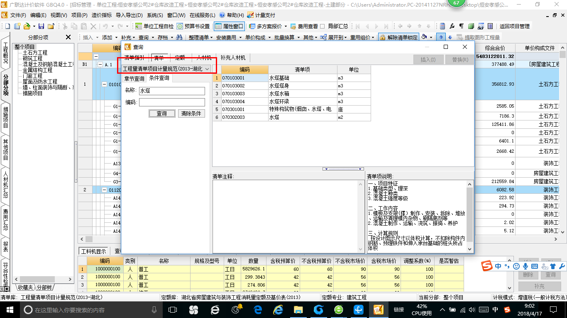Click the 分部树 bottom tab

pyautogui.click(x=44, y=287)
